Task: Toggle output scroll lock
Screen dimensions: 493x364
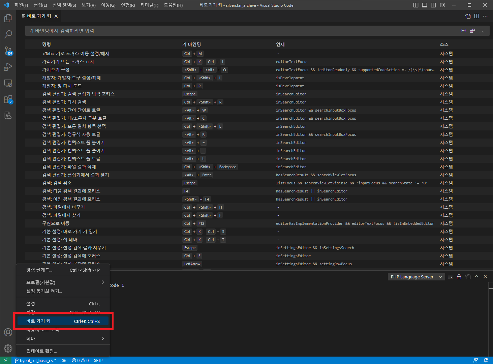Action: 459,277
